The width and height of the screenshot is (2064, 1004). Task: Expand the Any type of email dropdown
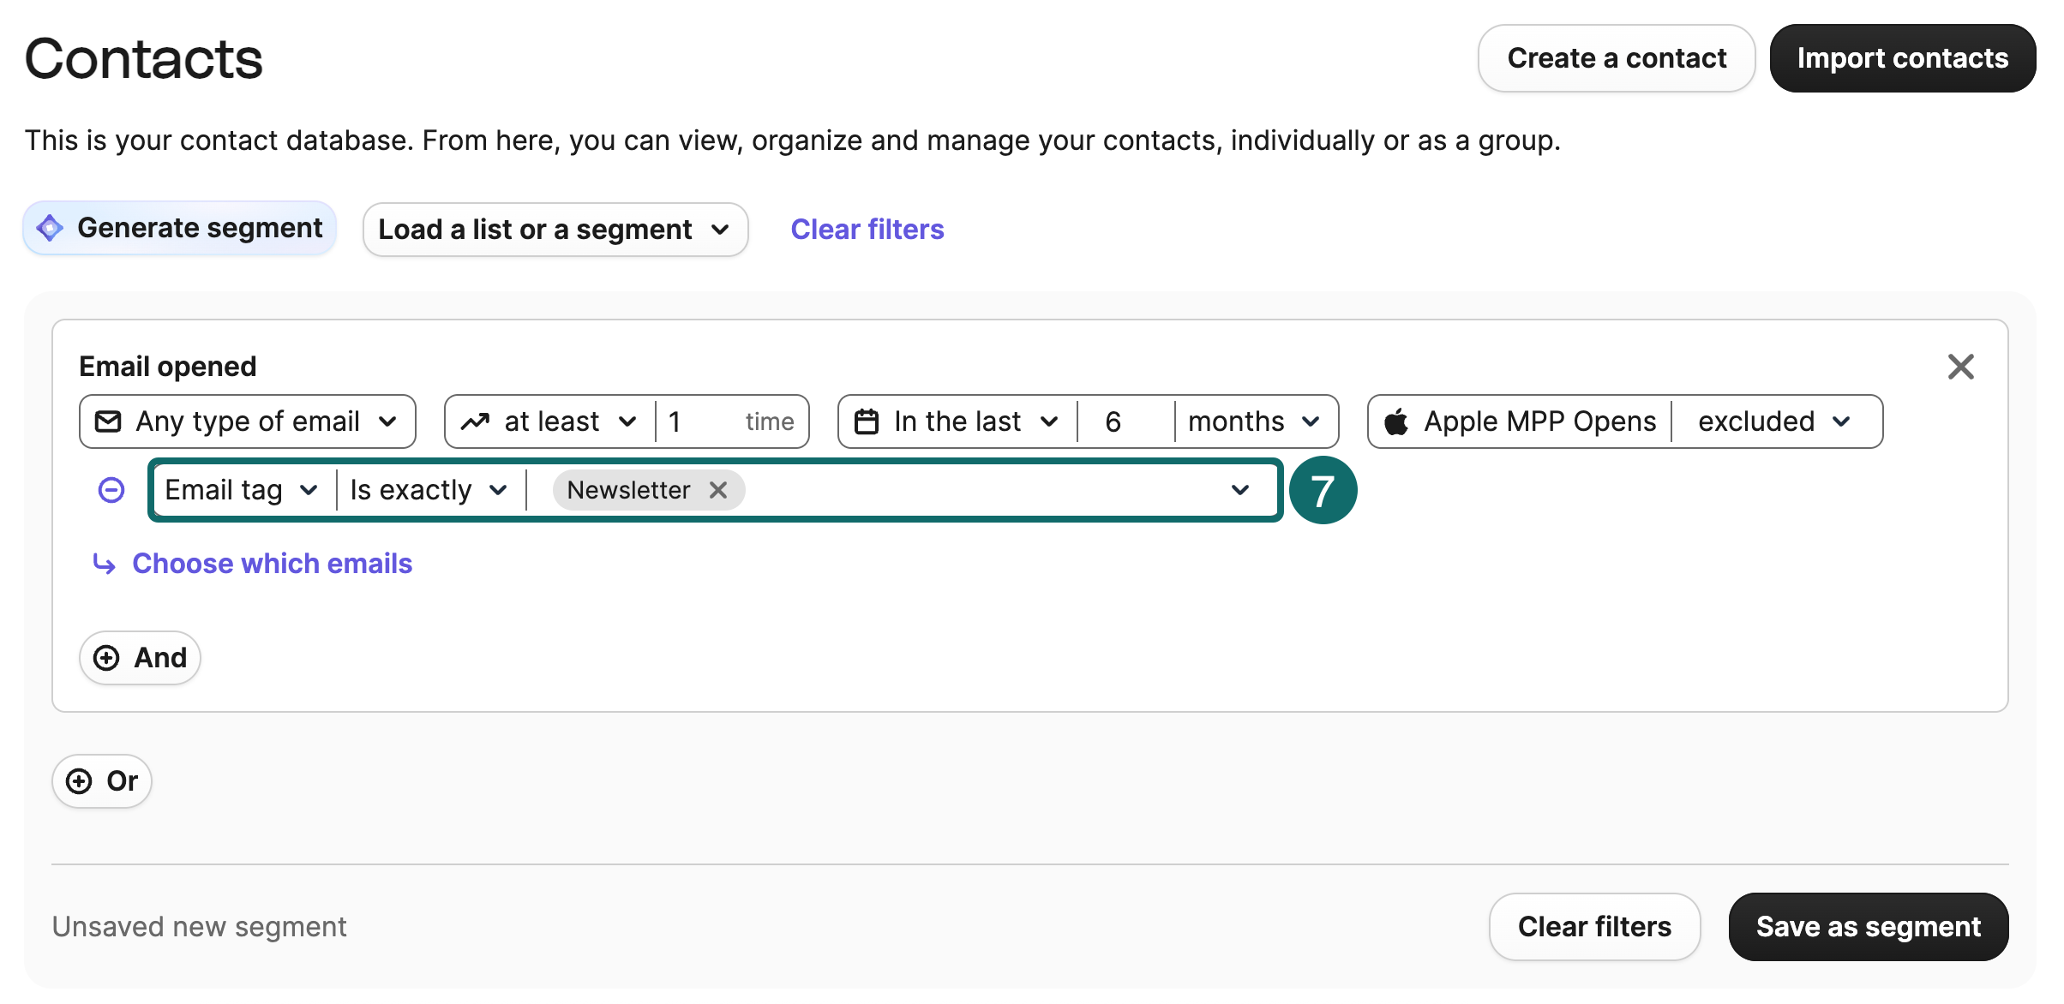click(248, 421)
